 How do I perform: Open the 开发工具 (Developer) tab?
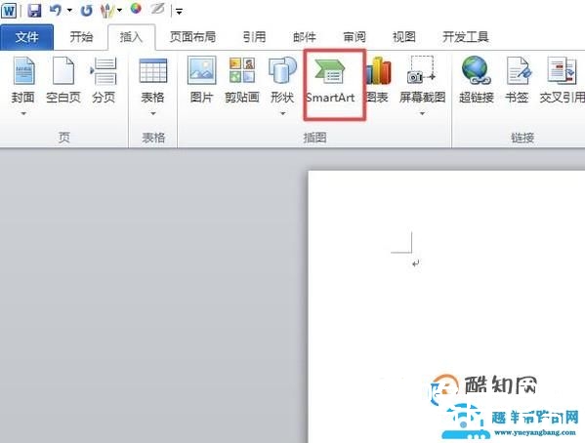466,37
